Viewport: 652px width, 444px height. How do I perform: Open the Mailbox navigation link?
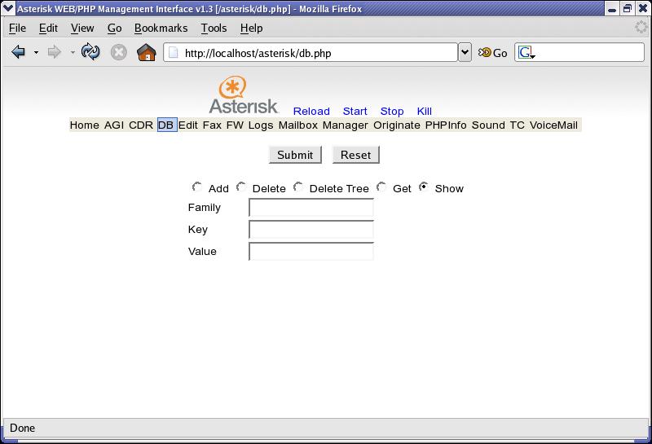297,125
